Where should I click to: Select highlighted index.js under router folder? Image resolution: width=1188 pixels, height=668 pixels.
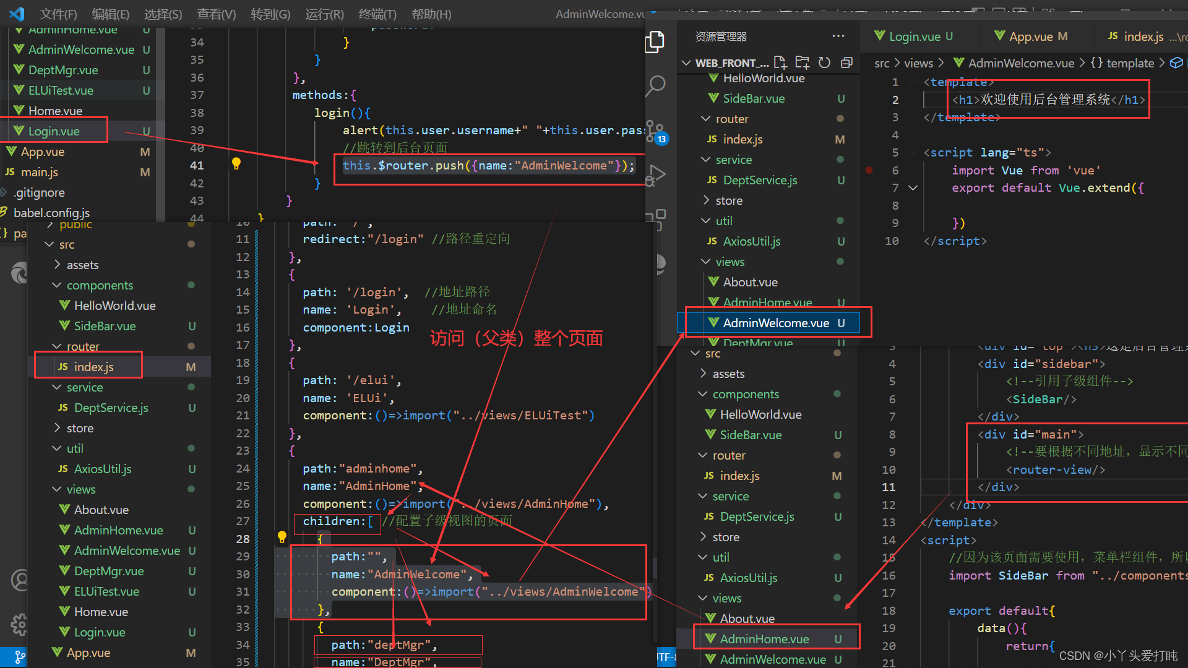tap(119, 367)
